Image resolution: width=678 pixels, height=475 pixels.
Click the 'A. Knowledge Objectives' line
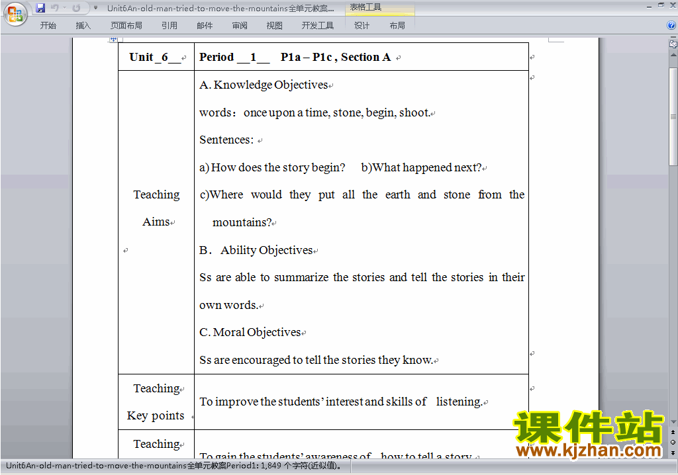coord(264,85)
